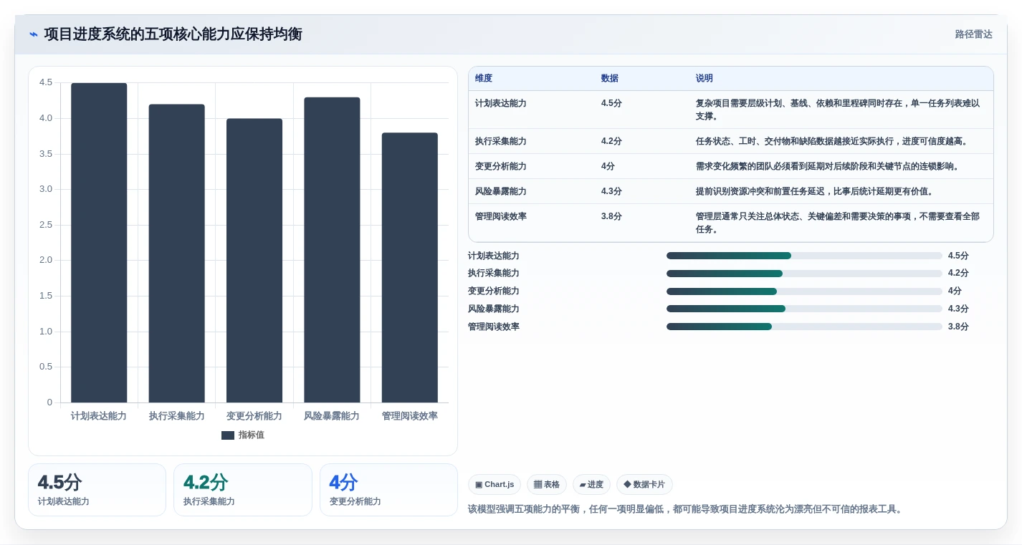The width and height of the screenshot is (1022, 545).
Task: Open the 4分 变更分析能力 data card
Action: (x=388, y=490)
